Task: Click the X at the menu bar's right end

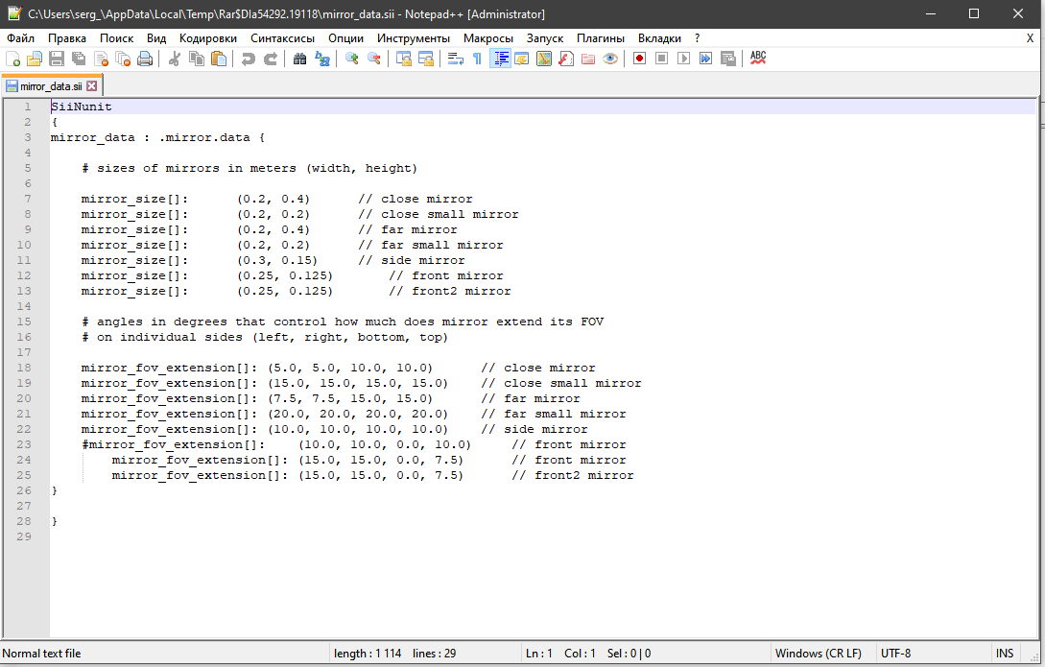Action: (x=1030, y=38)
